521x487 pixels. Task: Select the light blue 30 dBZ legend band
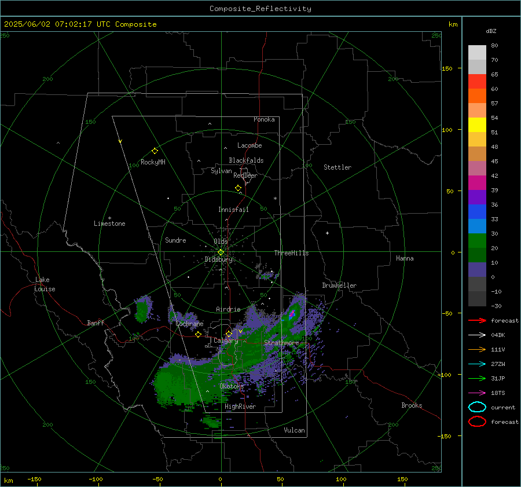click(477, 226)
